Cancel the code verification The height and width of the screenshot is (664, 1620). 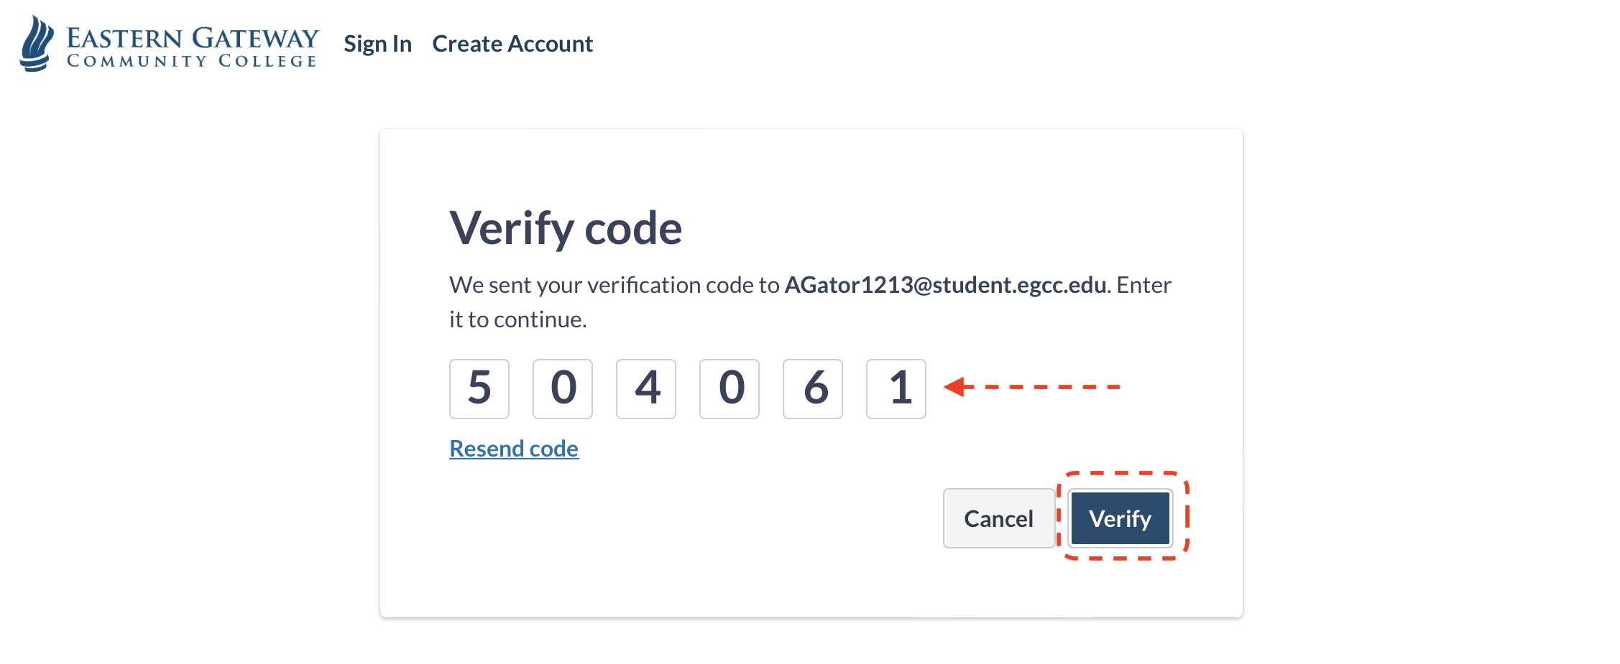[x=998, y=518]
